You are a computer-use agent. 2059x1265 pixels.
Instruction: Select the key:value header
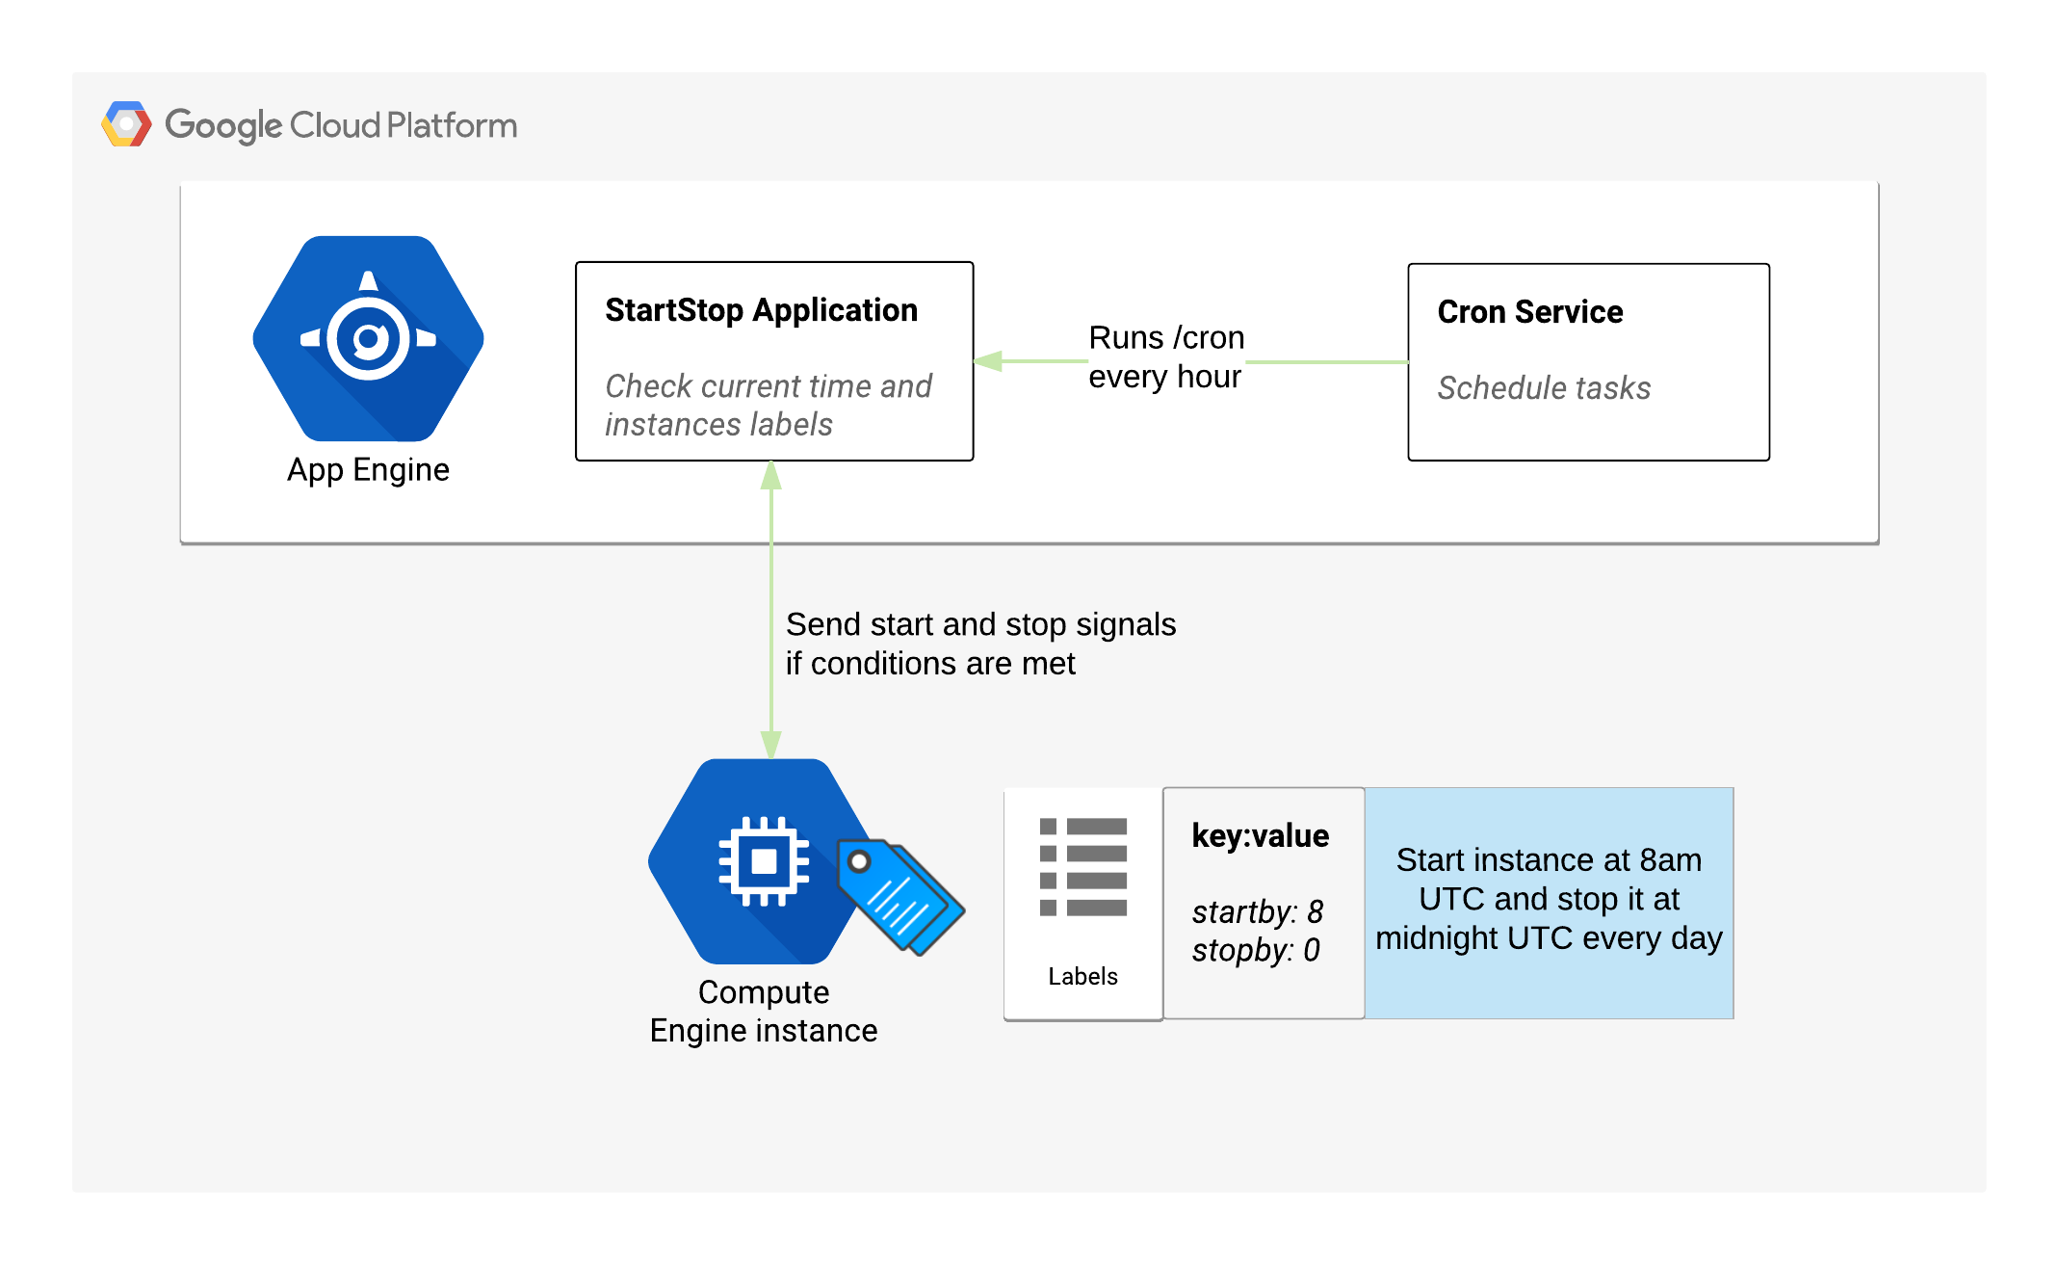1260,835
